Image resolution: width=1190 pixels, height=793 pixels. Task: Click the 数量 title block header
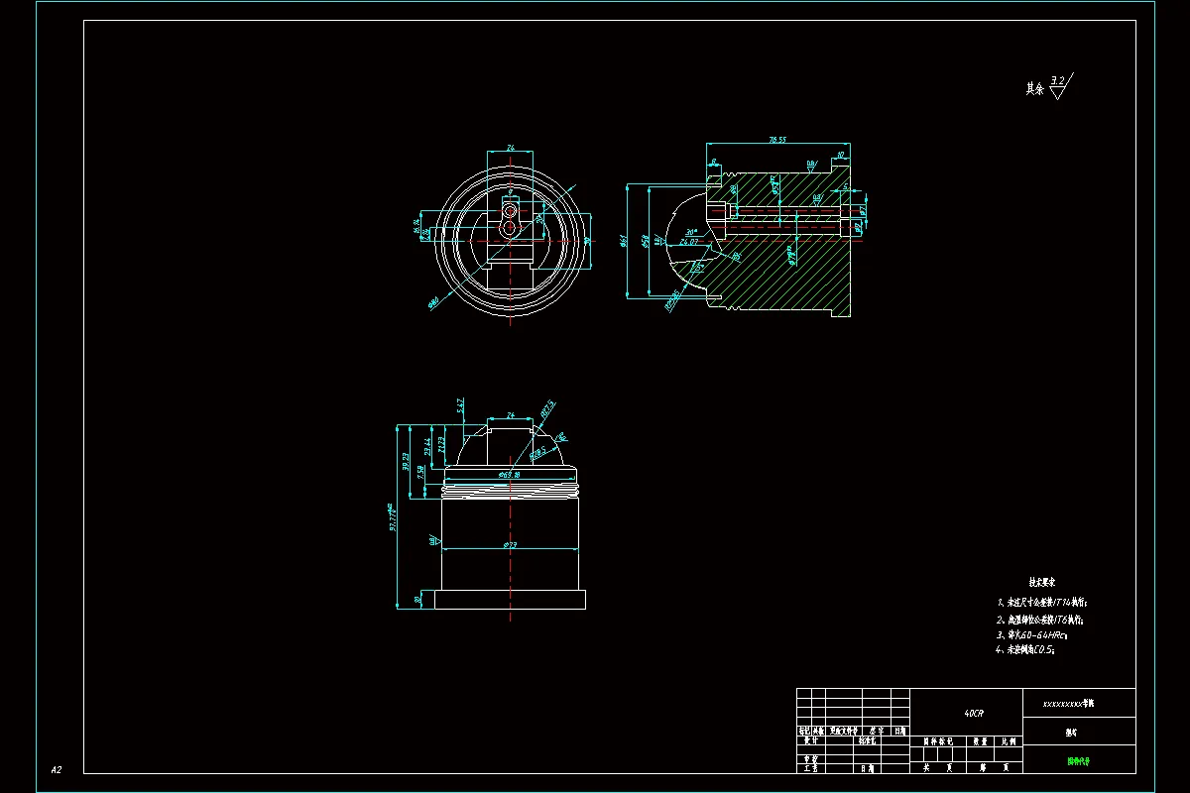(980, 740)
